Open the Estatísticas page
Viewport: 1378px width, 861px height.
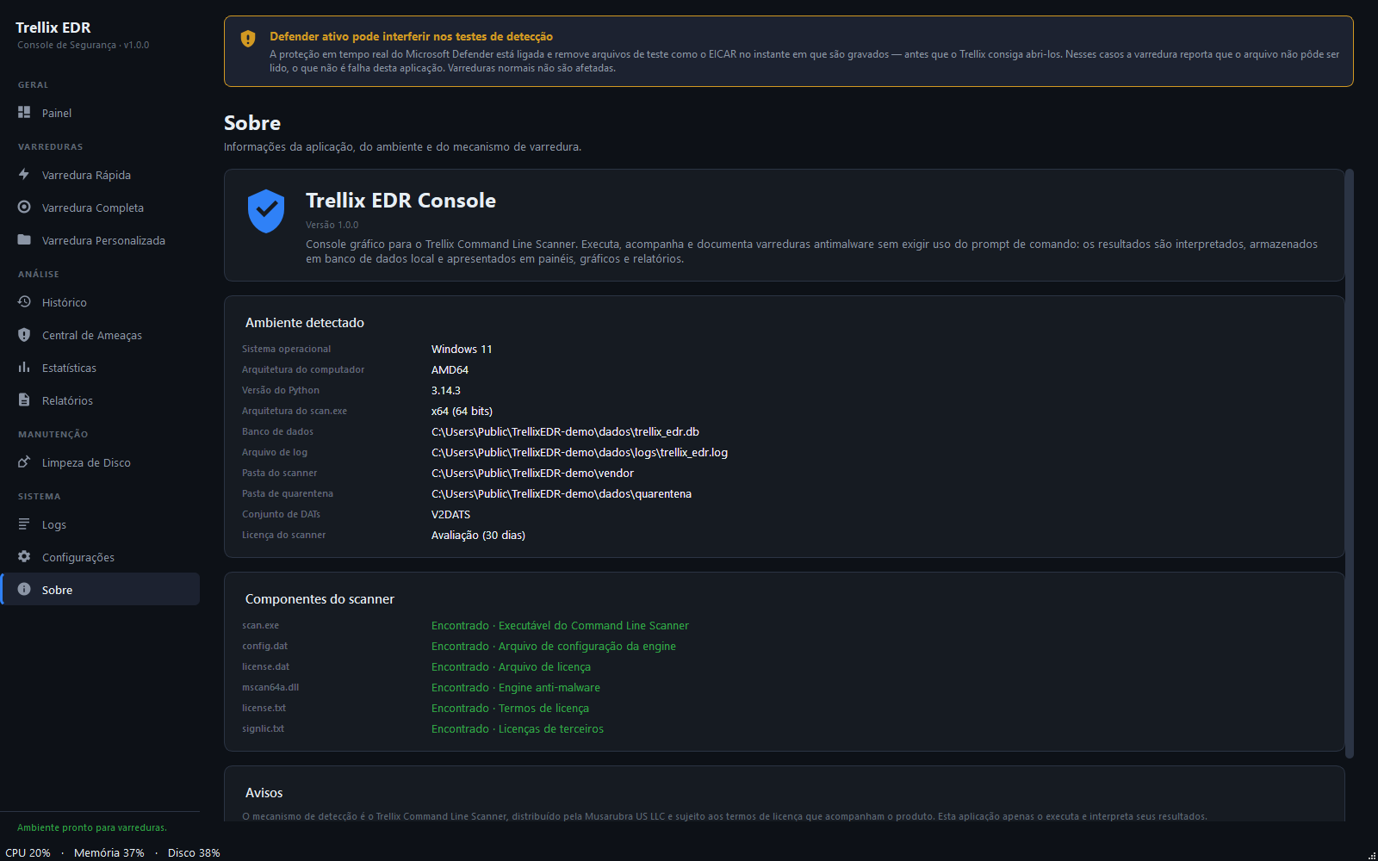point(100,368)
